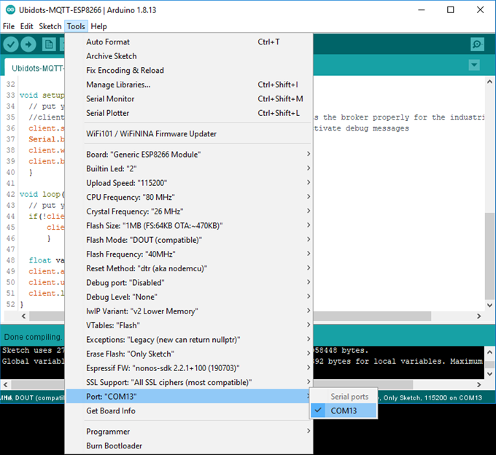
Task: Click line number 42 in editor
Action: point(10,194)
